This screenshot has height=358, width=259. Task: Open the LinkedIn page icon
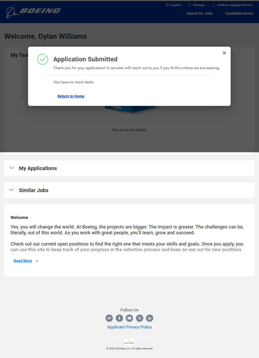(x=150, y=318)
